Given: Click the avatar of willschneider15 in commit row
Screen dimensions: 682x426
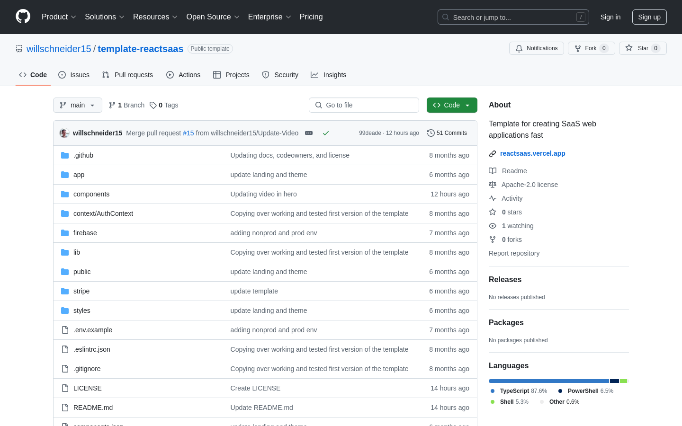Looking at the screenshot, I should point(64,133).
